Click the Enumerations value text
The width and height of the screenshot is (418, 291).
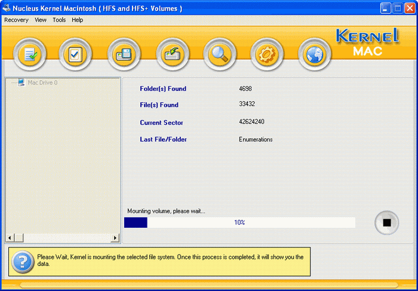coord(256,140)
